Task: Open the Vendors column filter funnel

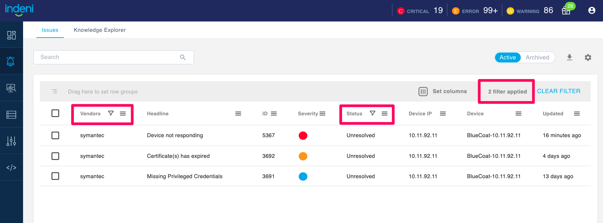Action: pyautogui.click(x=111, y=113)
